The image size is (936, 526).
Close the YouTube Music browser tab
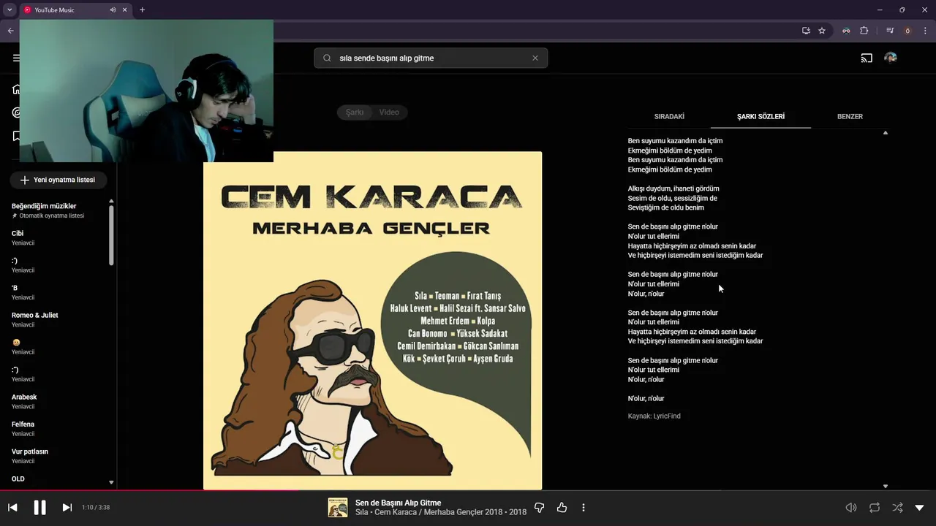click(x=125, y=9)
